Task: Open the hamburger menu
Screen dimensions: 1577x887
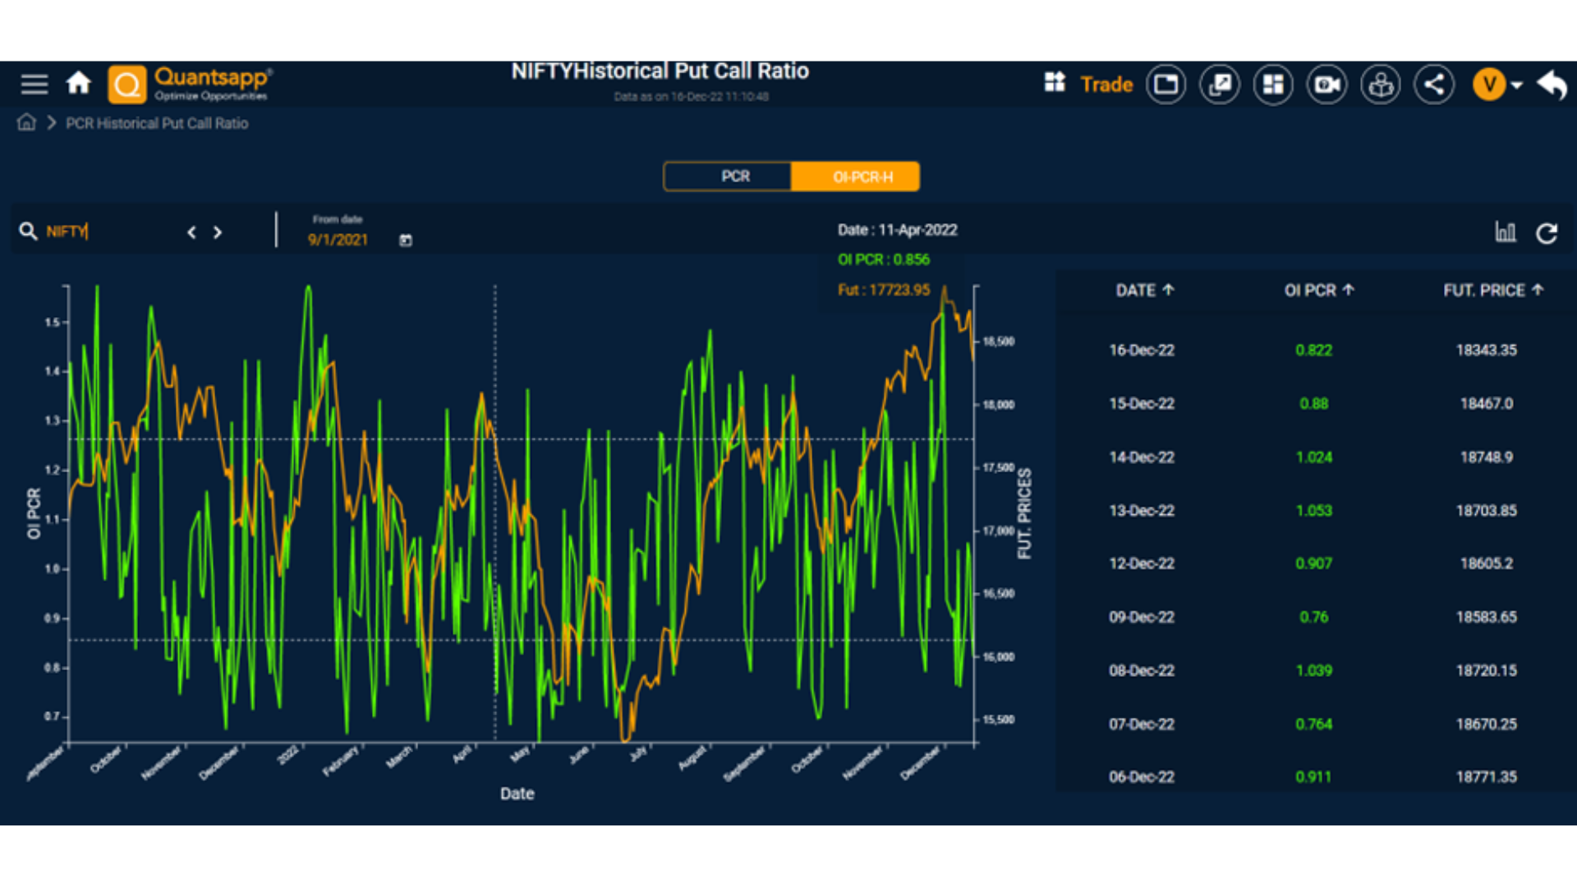Action: pyautogui.click(x=34, y=84)
